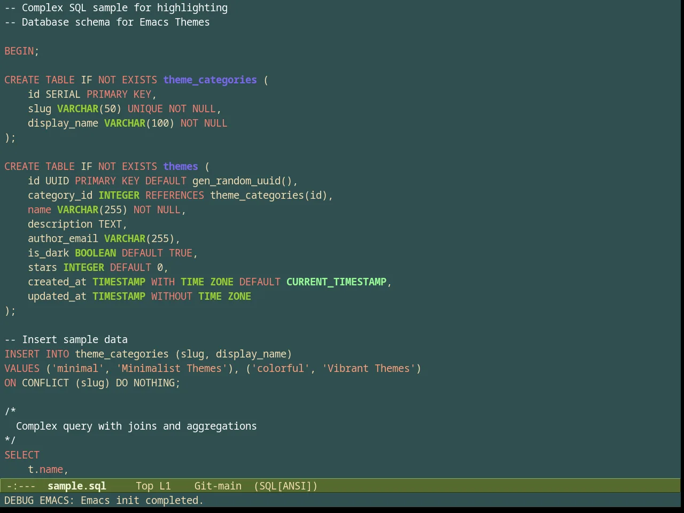Place cursor on BEGIN keyword
This screenshot has width=684, height=513.
tap(19, 51)
